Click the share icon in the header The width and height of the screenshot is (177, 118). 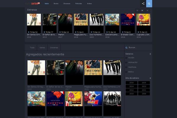143,4
